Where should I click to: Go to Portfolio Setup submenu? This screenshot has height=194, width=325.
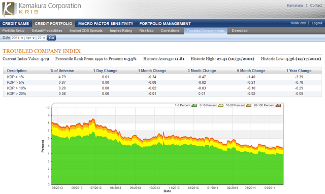point(14,30)
